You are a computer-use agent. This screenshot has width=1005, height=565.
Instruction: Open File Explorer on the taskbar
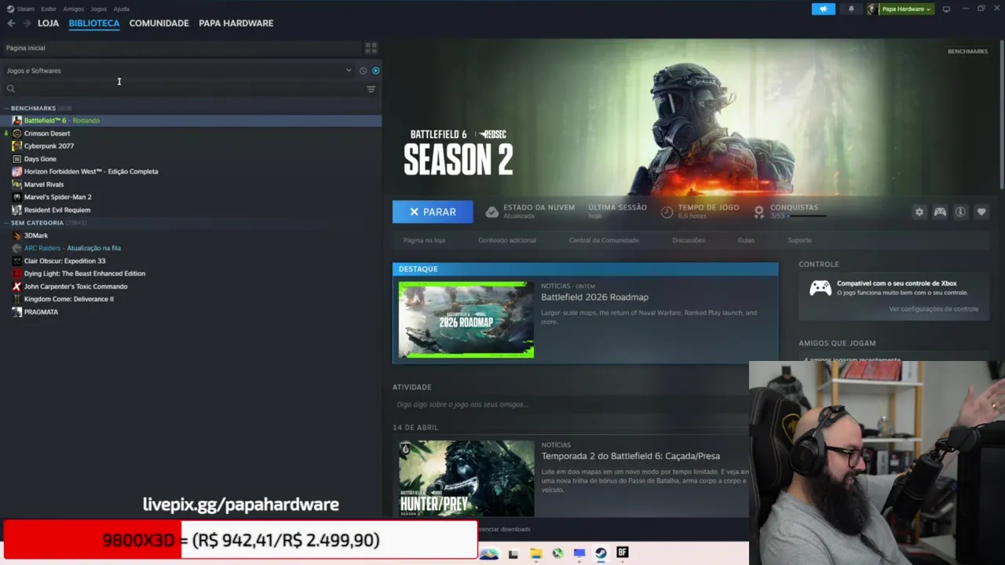coord(535,553)
